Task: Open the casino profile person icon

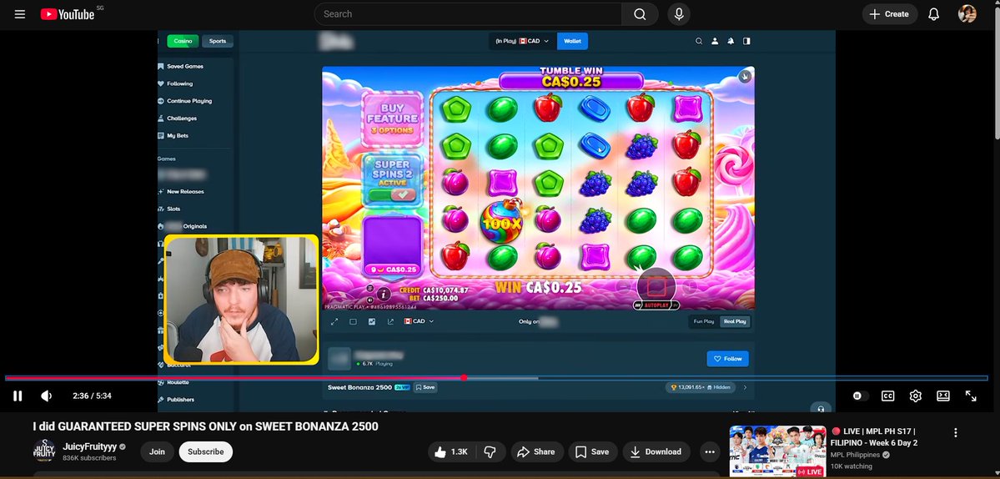Action: 715,41
